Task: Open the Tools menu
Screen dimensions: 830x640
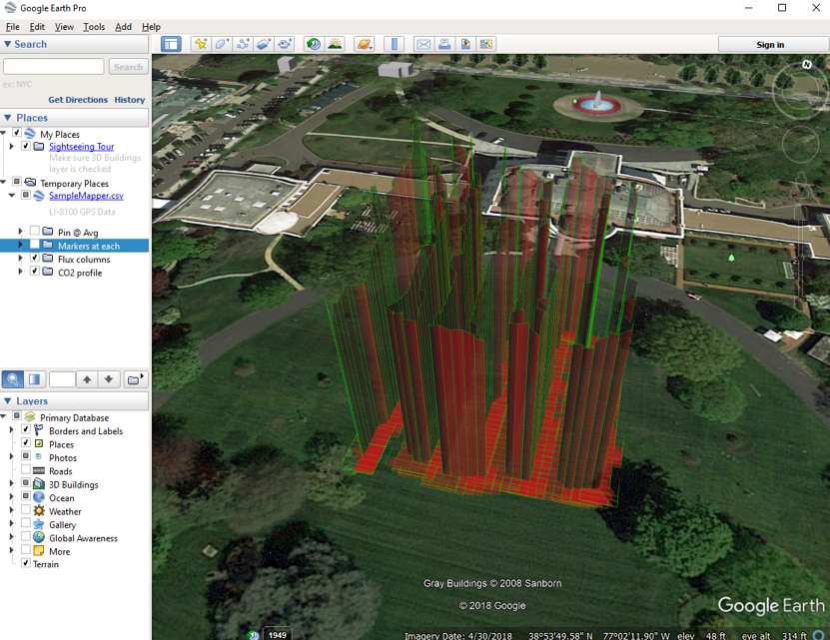Action: pos(94,27)
